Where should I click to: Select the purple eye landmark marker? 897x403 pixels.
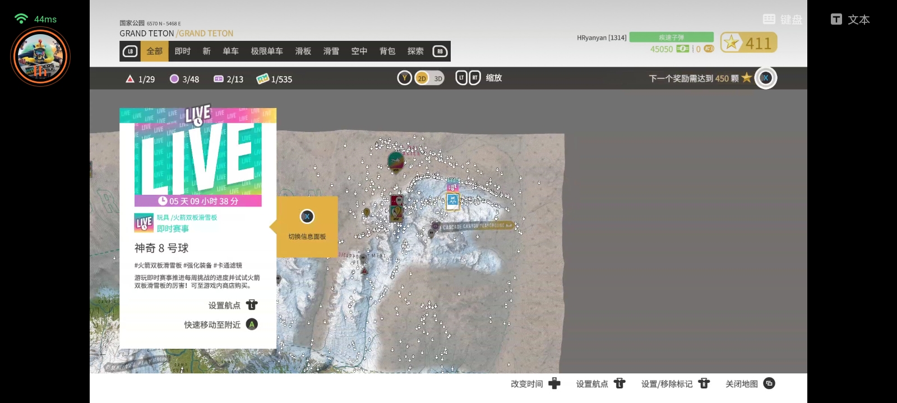435,226
